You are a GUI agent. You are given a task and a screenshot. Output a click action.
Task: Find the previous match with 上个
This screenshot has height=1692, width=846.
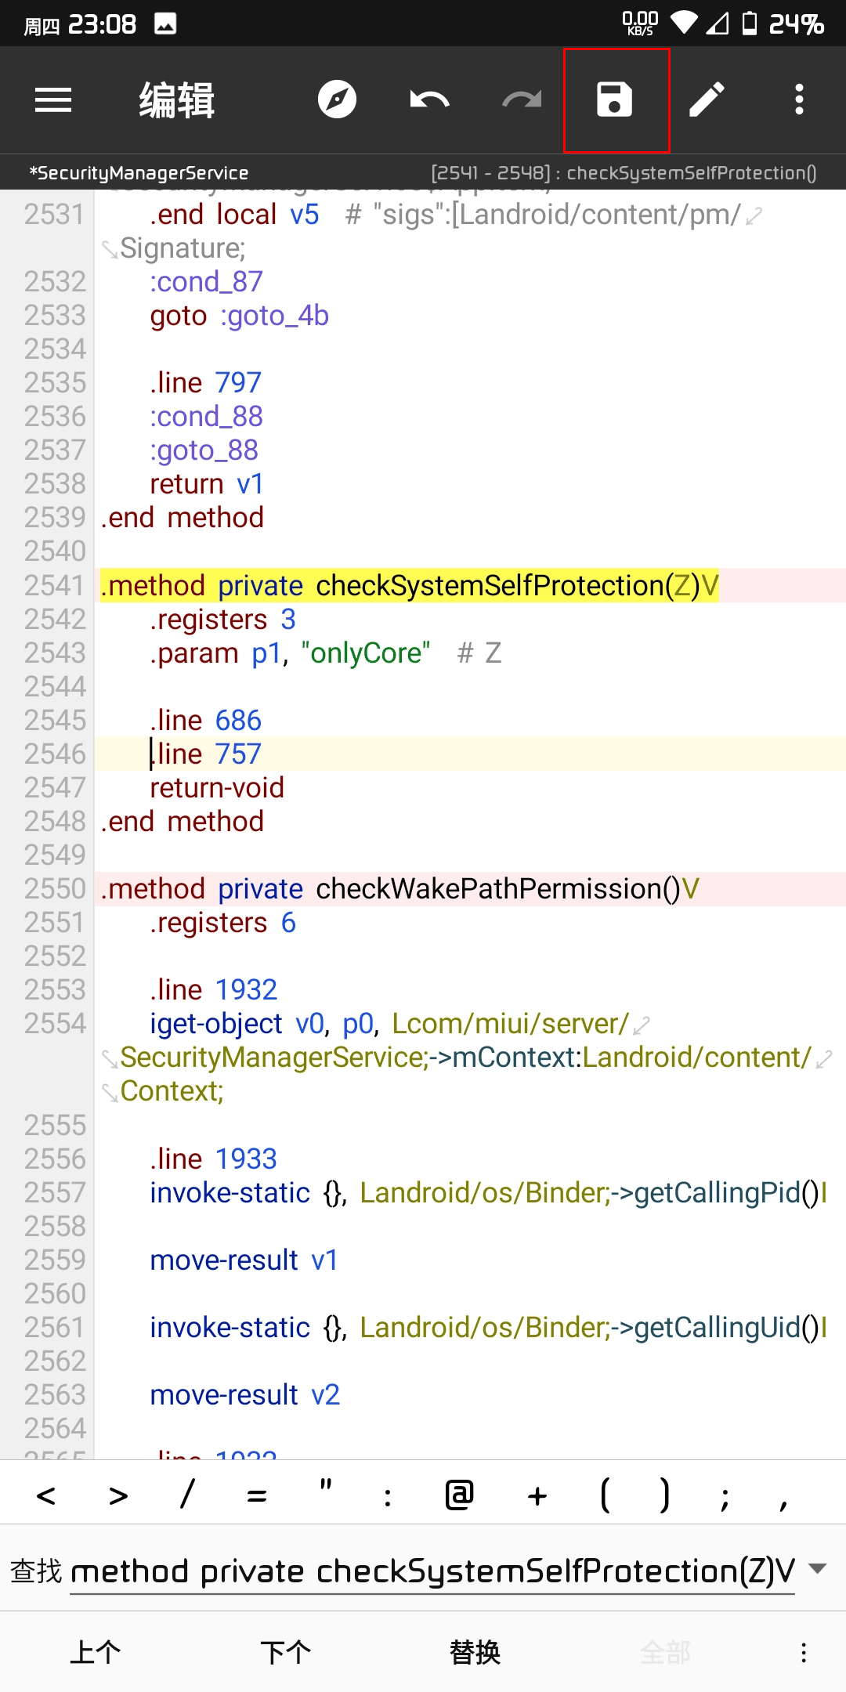(96, 1653)
